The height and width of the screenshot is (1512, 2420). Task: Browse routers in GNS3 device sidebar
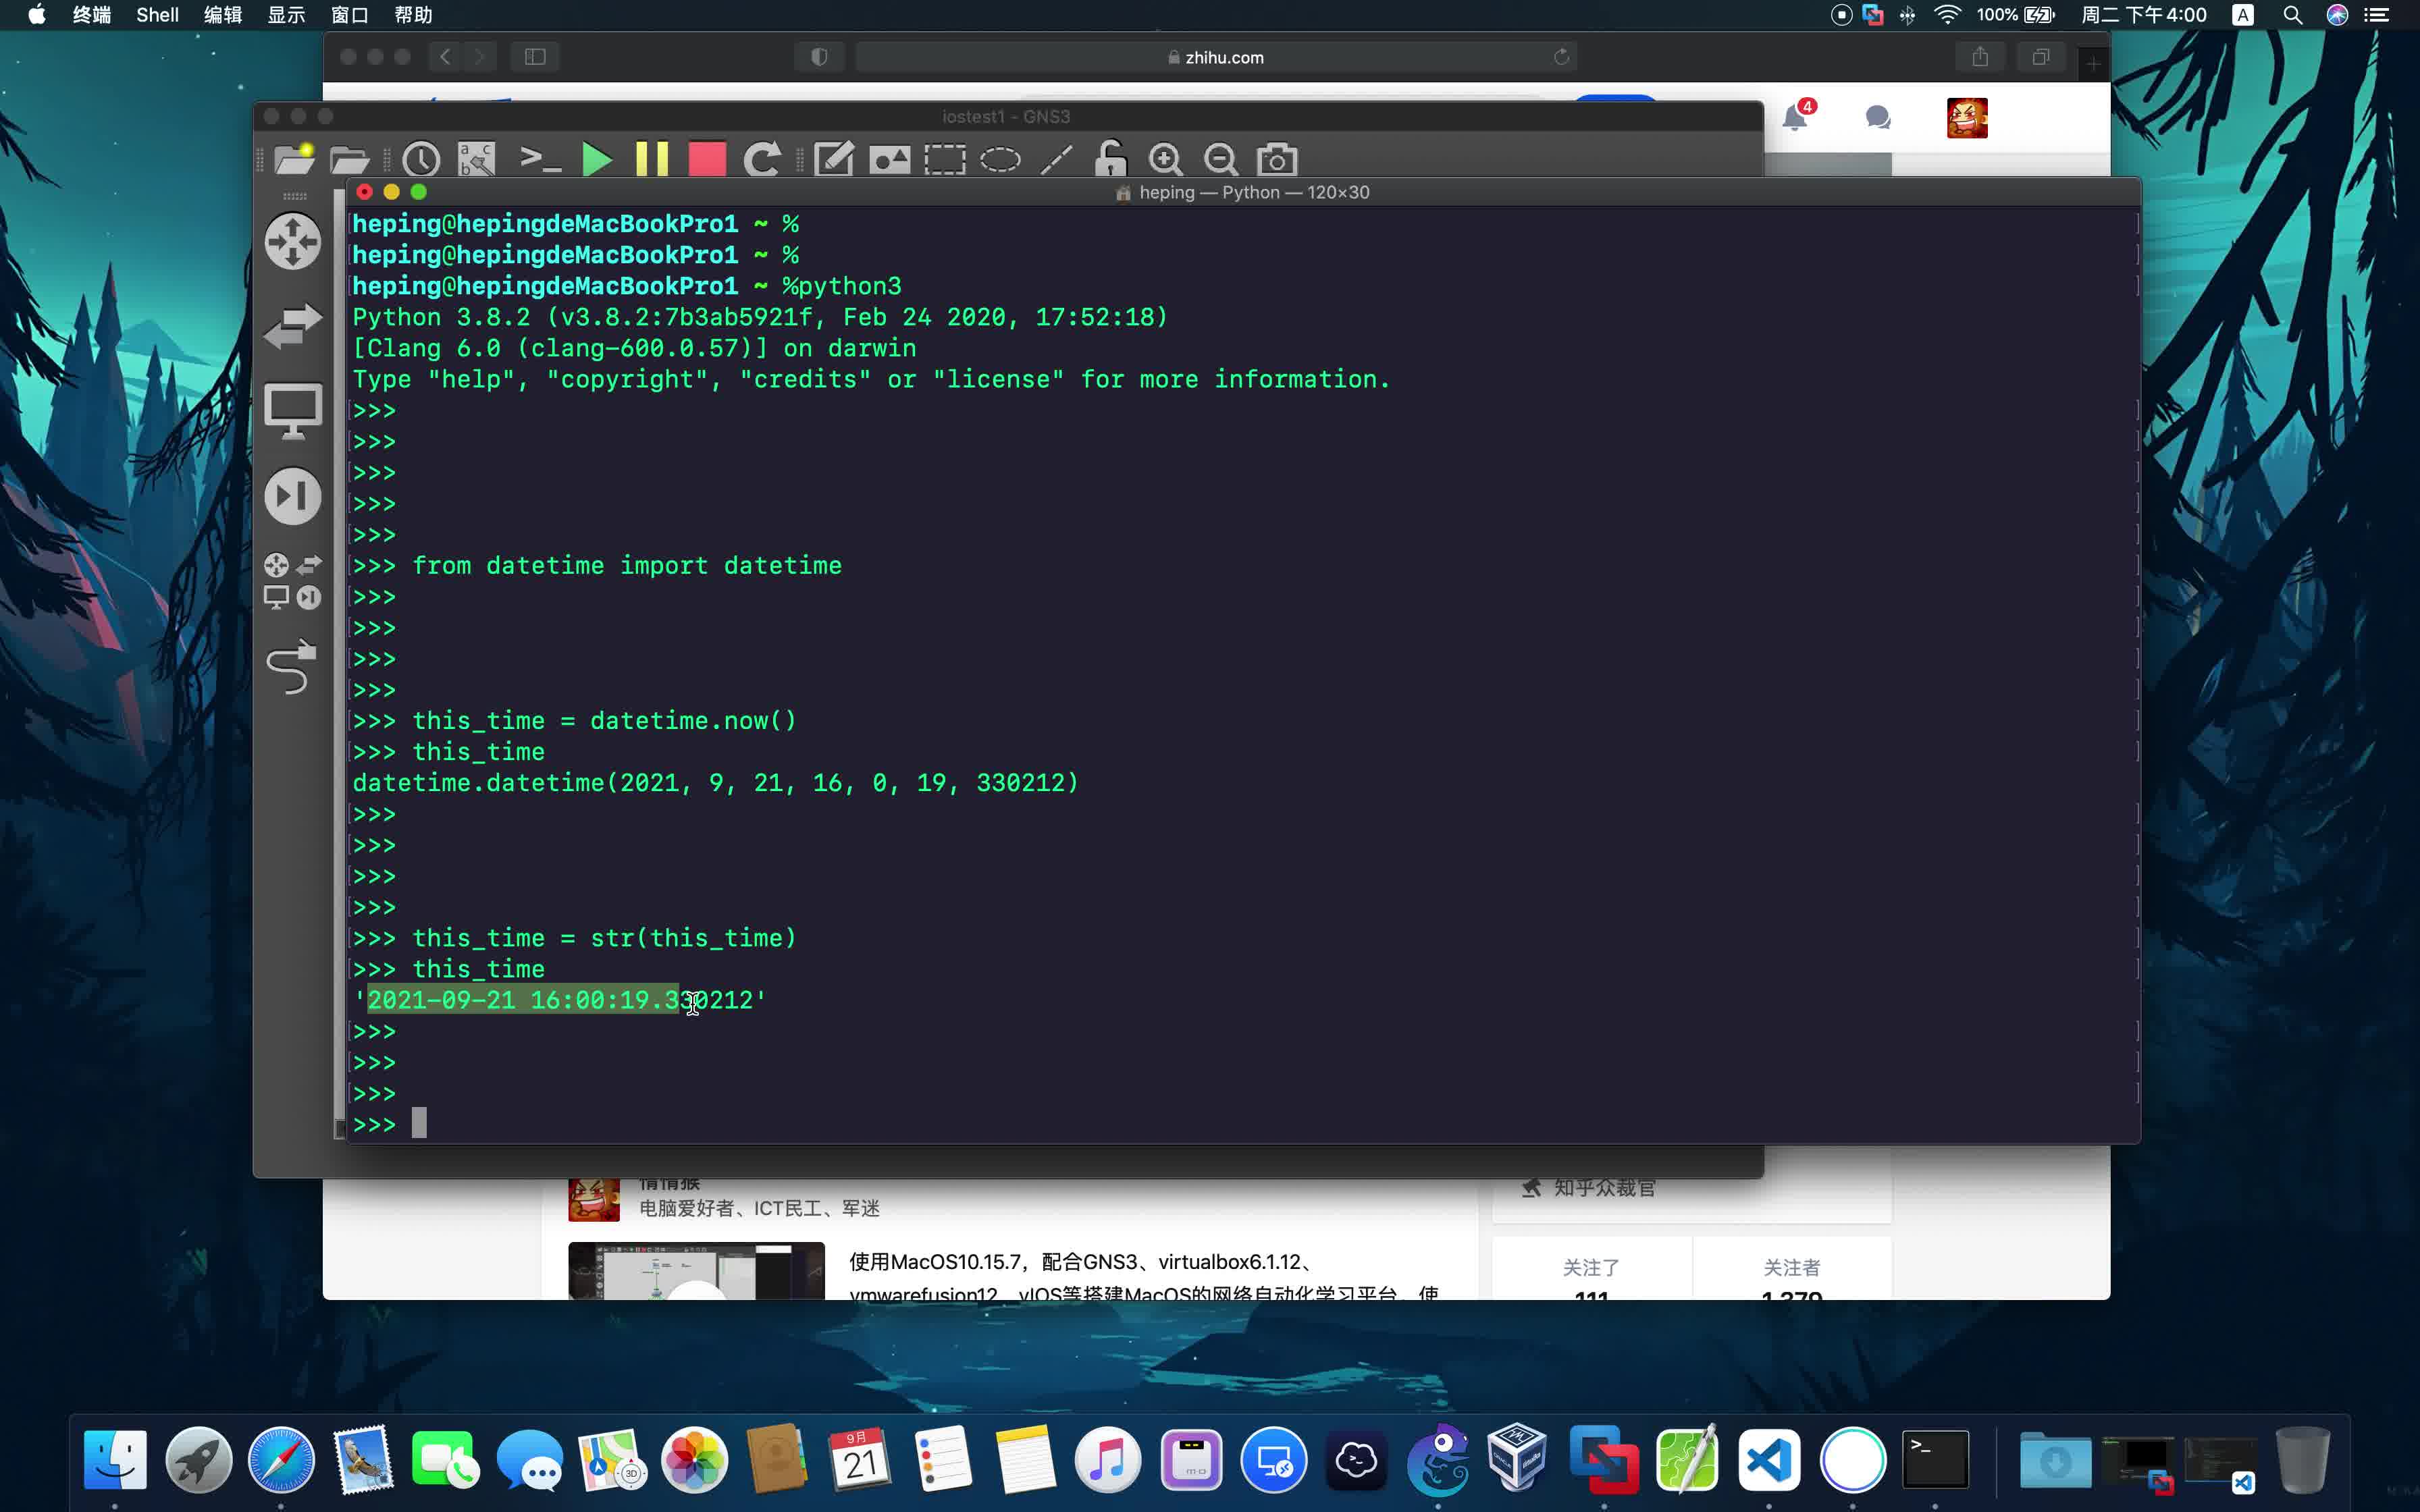coord(293,241)
